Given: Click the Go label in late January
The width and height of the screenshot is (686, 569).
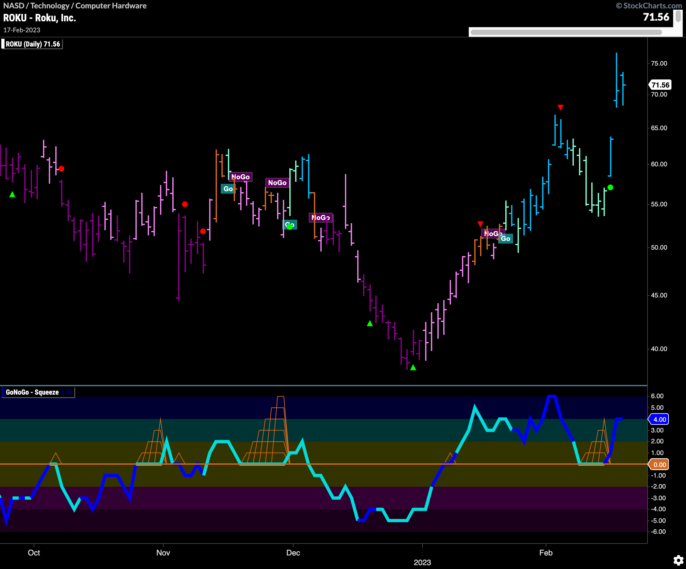Looking at the screenshot, I should tap(506, 239).
